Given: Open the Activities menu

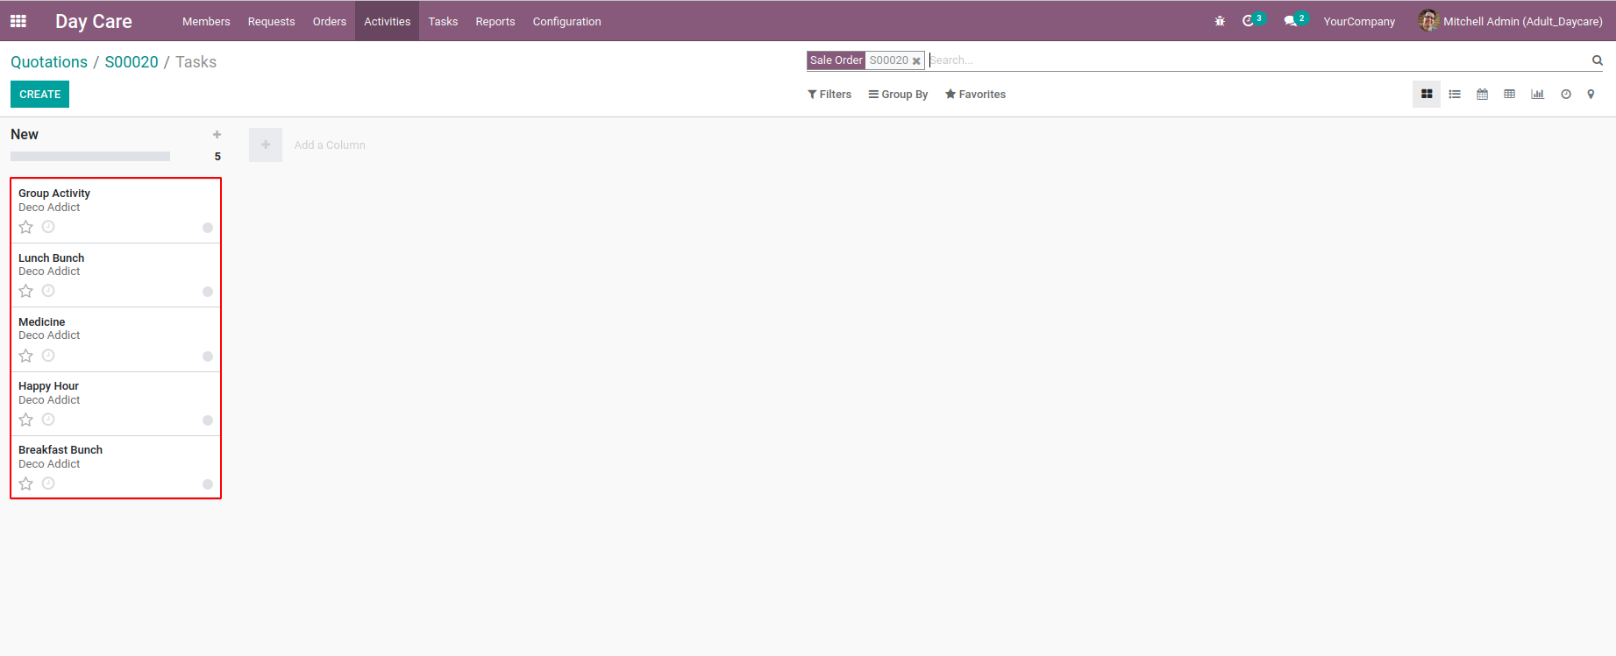Looking at the screenshot, I should click(388, 21).
